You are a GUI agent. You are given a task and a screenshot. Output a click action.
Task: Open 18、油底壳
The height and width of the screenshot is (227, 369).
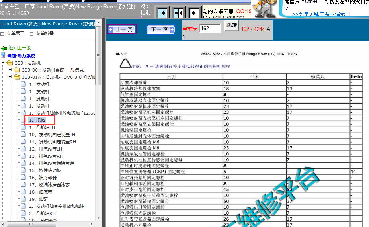(x=41, y=192)
